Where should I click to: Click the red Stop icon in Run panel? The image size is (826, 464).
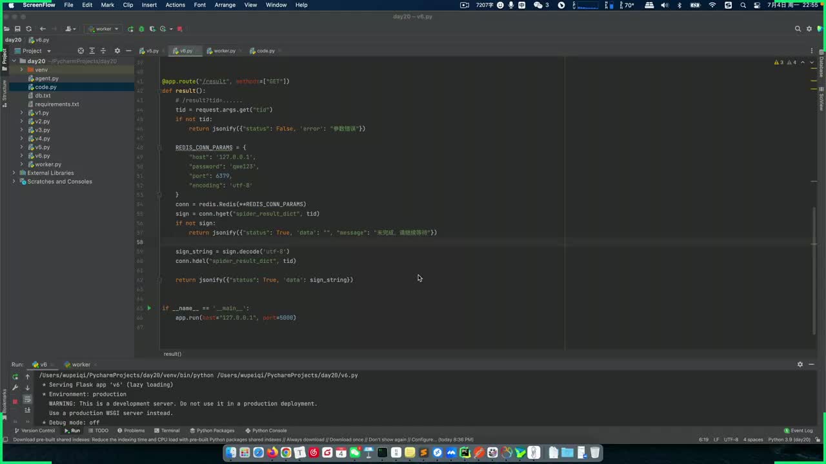coord(15,401)
